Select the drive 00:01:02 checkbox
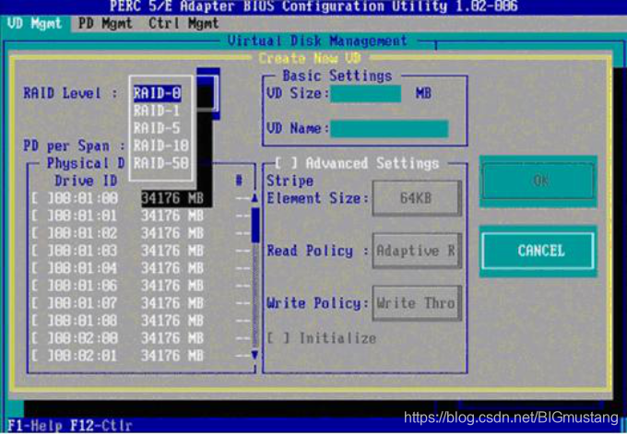 click(41, 233)
